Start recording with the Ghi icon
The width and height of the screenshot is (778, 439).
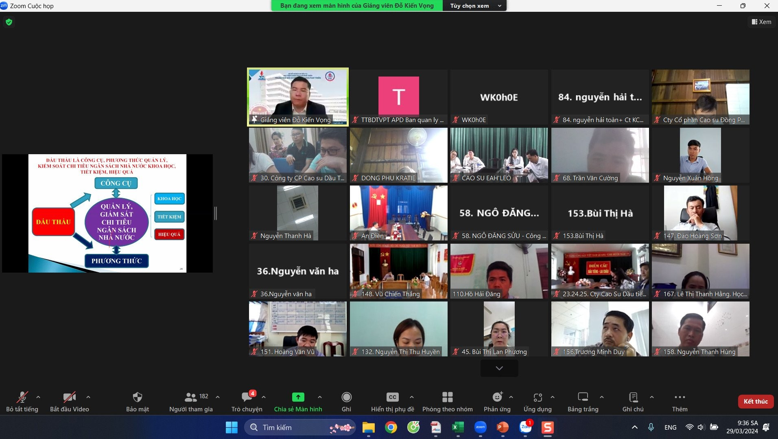(346, 398)
